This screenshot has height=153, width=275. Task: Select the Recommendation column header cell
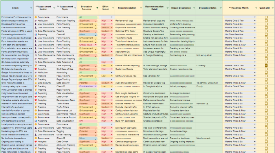tap(129, 8)
